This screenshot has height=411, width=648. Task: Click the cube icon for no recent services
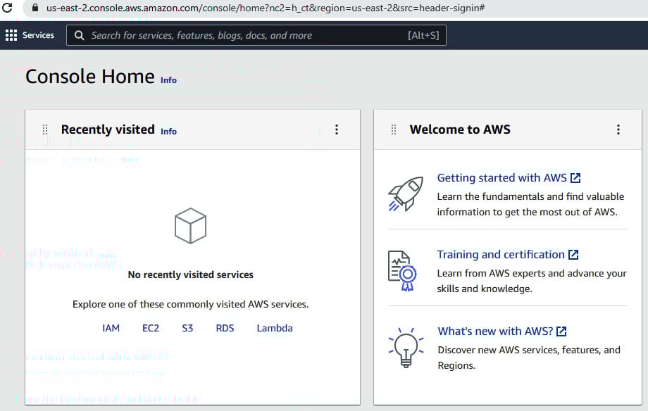point(190,225)
